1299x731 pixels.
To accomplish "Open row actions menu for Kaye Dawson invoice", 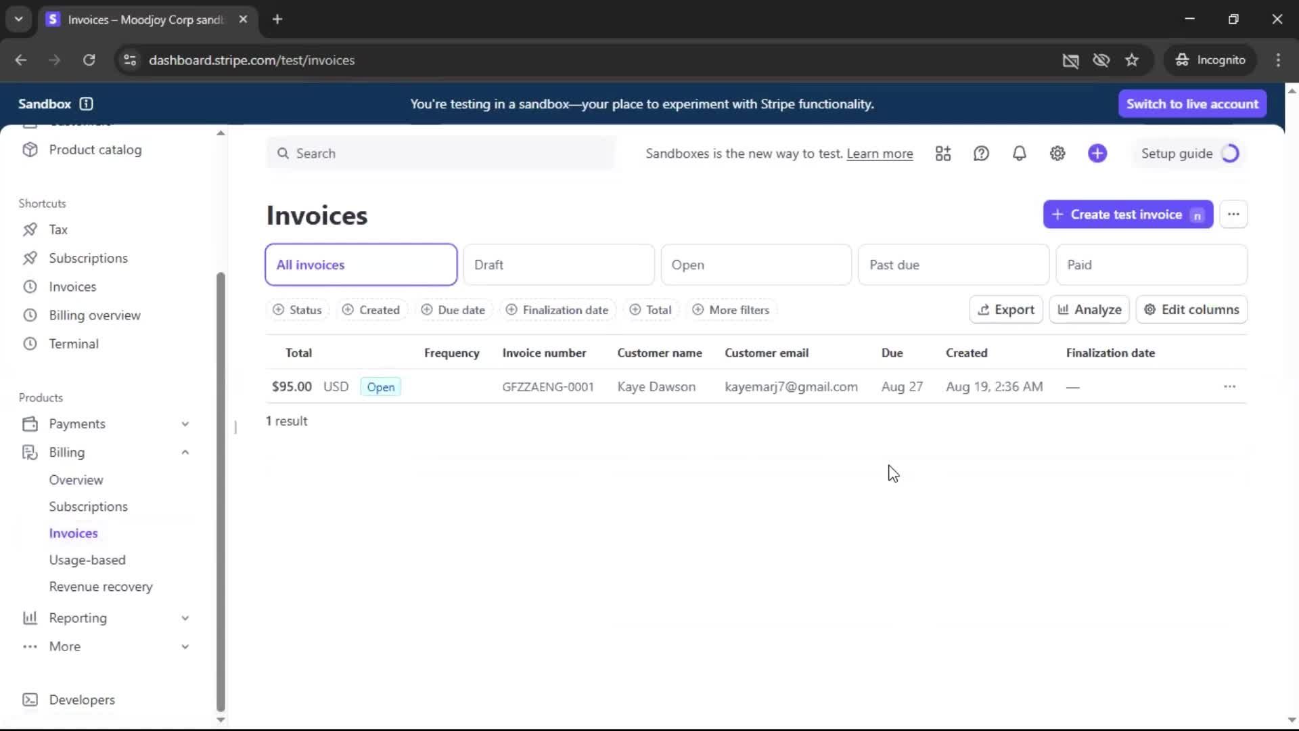I will (1229, 386).
